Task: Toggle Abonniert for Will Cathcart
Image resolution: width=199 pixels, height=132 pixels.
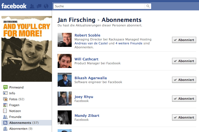Action: point(184,61)
